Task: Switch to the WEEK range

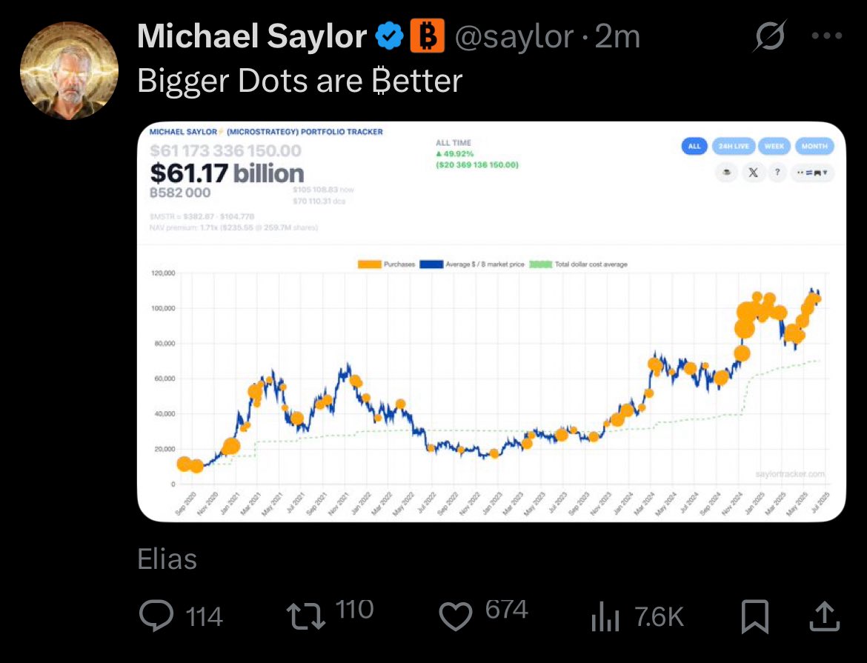Action: (x=774, y=147)
